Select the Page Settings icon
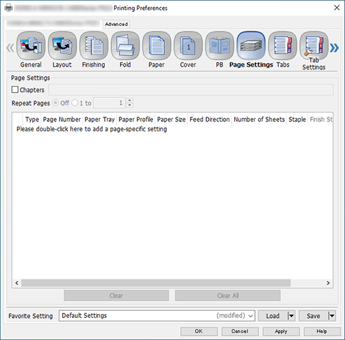The width and height of the screenshot is (345, 340). [x=251, y=45]
